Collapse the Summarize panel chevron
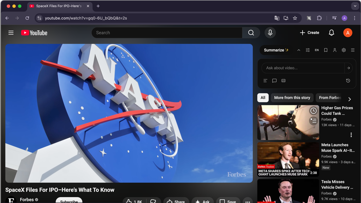The width and height of the screenshot is (361, 203). click(299, 50)
